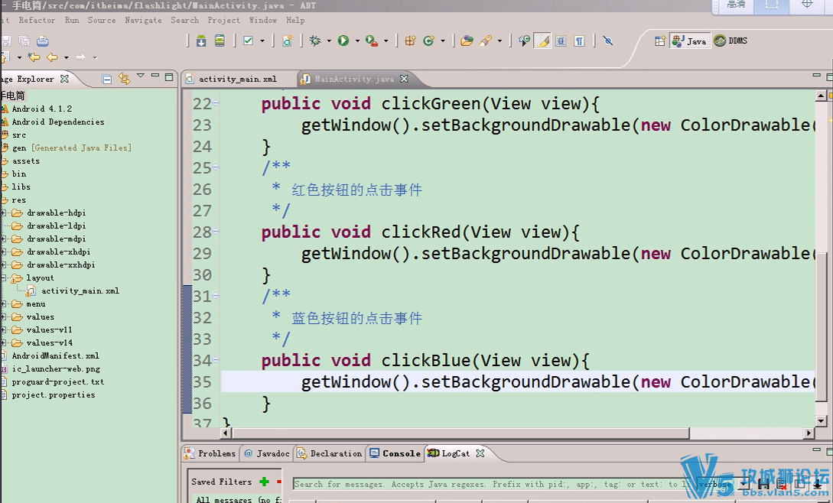Image resolution: width=833 pixels, height=503 pixels.
Task: Expand the drawable-hdpi folder
Action: (x=3, y=213)
